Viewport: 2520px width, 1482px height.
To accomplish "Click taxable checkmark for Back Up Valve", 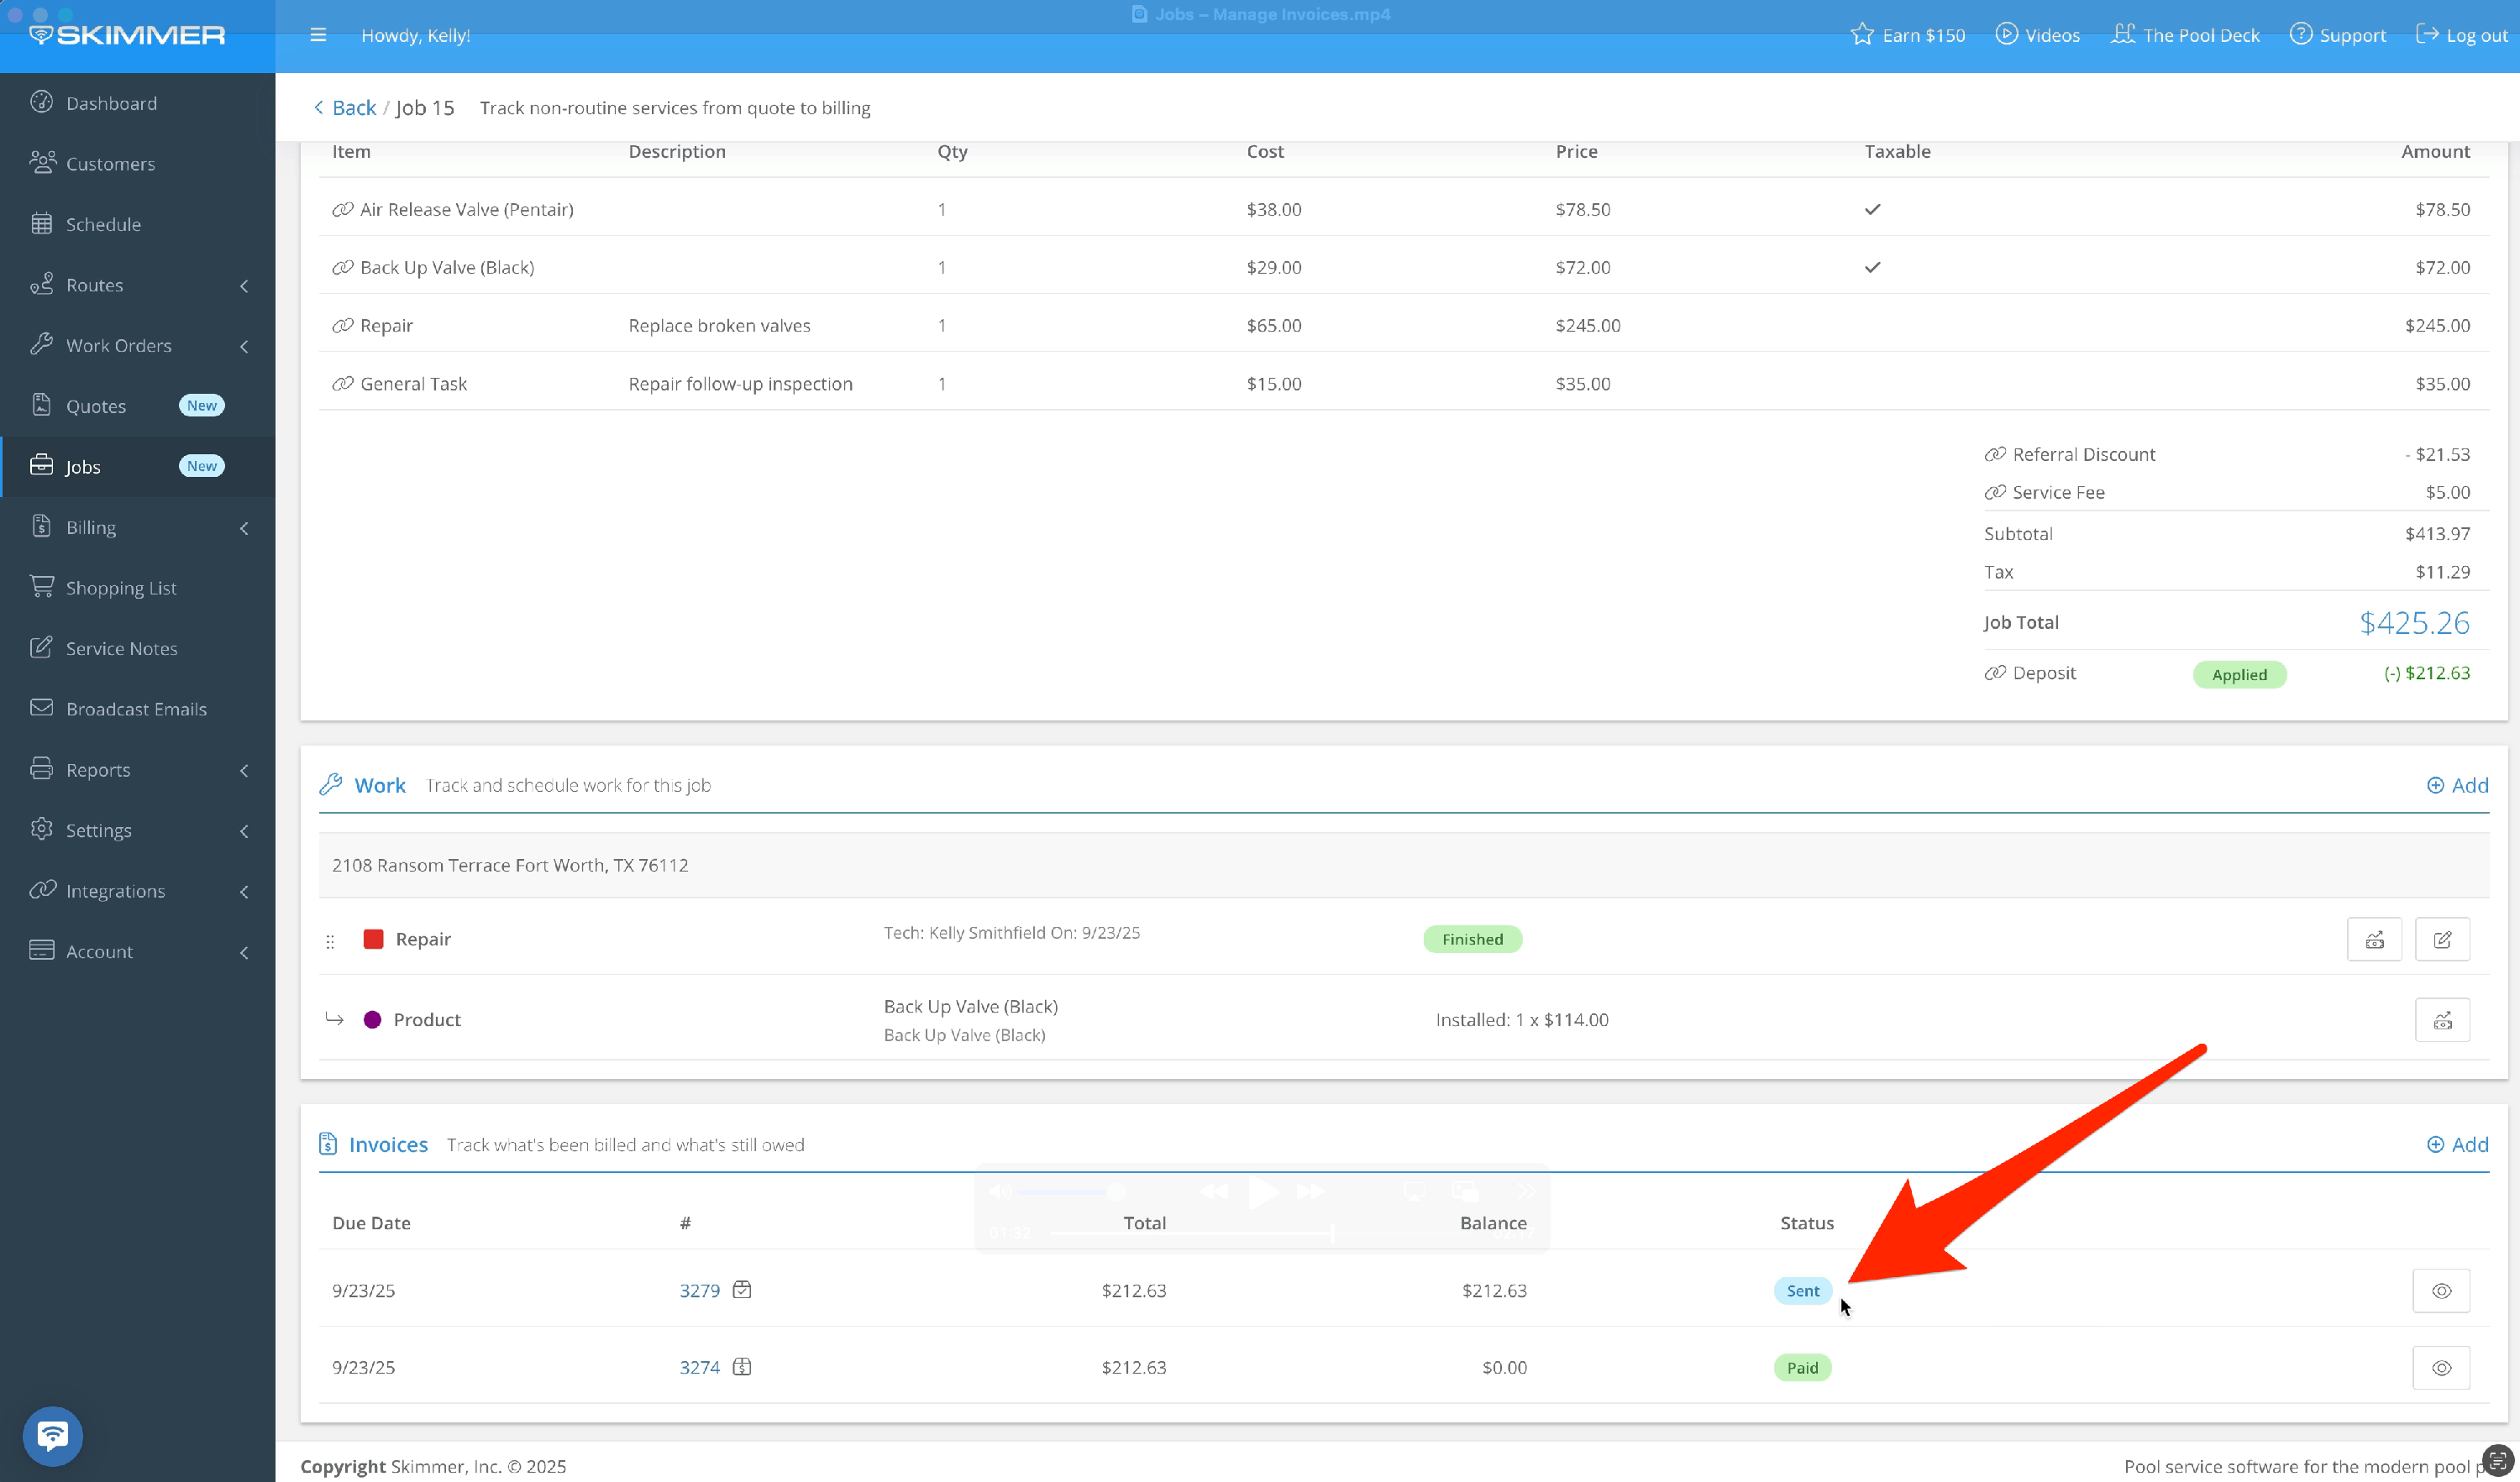I will pyautogui.click(x=1872, y=268).
